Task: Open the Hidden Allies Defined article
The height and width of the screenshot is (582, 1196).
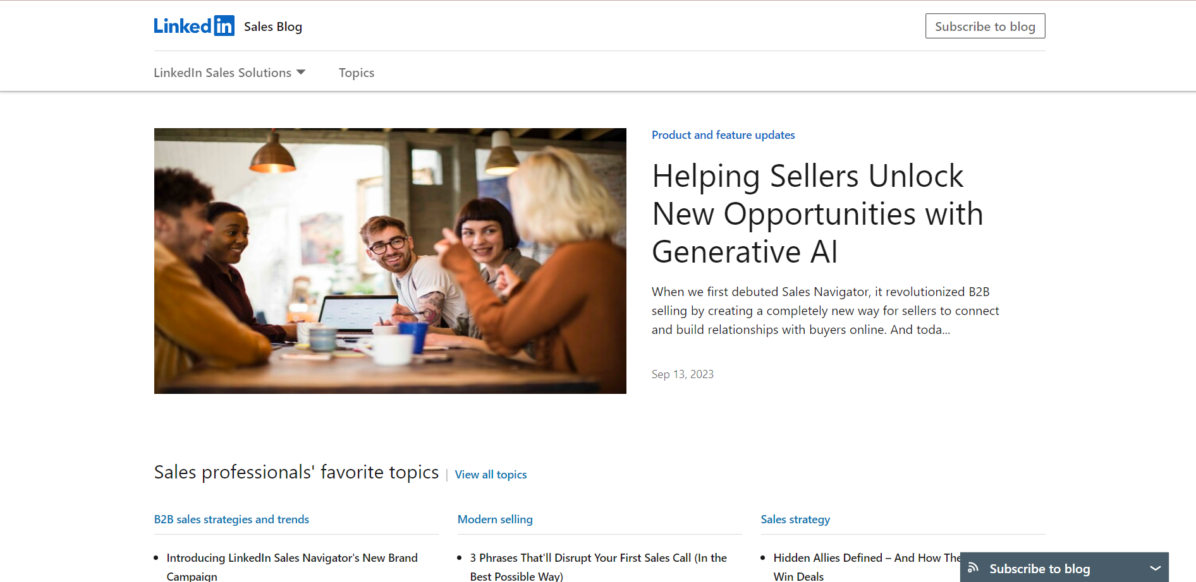Action: point(867,567)
